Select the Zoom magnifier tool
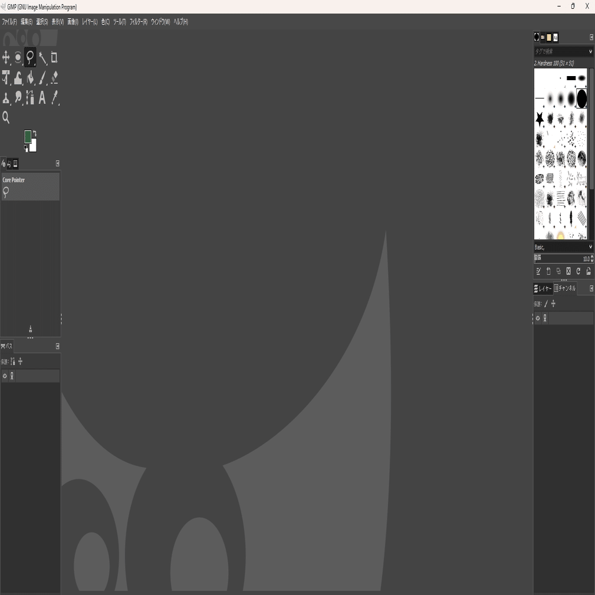The height and width of the screenshot is (595, 595). (x=6, y=117)
